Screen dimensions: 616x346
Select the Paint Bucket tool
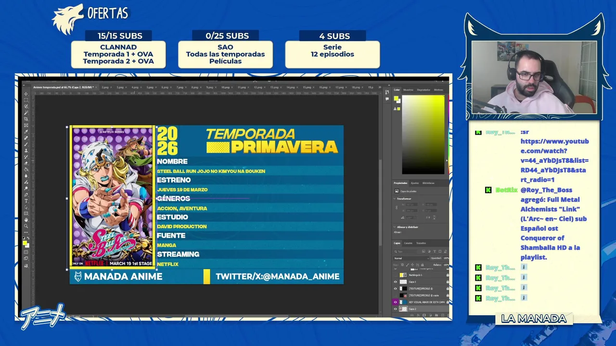(x=26, y=170)
